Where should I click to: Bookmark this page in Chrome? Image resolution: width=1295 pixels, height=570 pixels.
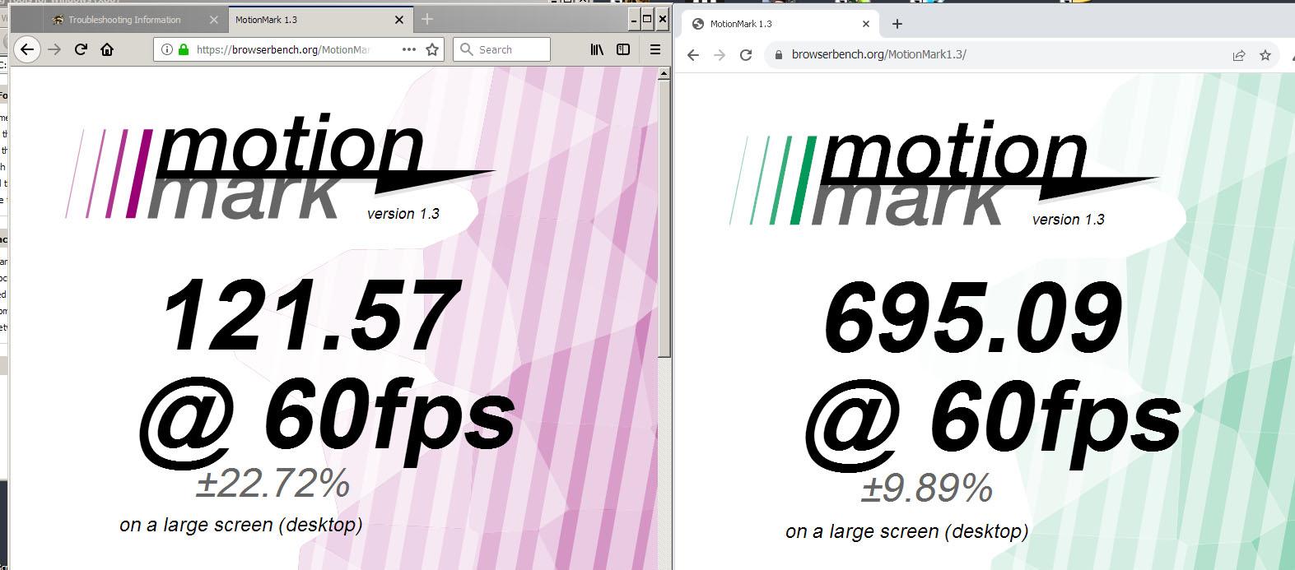[x=1265, y=55]
